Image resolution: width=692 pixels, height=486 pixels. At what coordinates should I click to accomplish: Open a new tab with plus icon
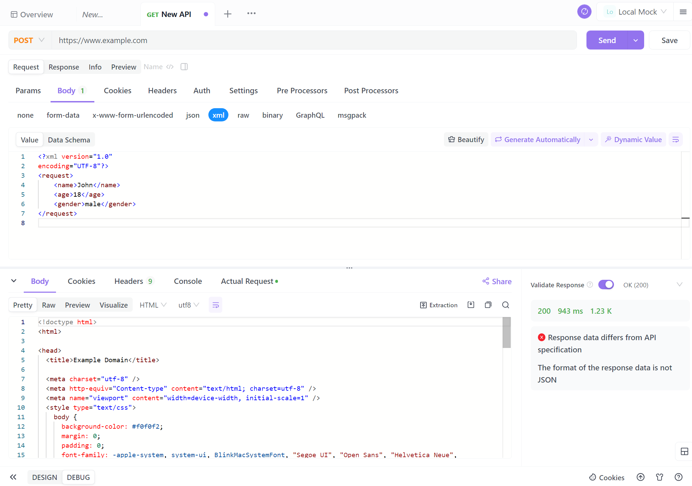click(x=228, y=14)
